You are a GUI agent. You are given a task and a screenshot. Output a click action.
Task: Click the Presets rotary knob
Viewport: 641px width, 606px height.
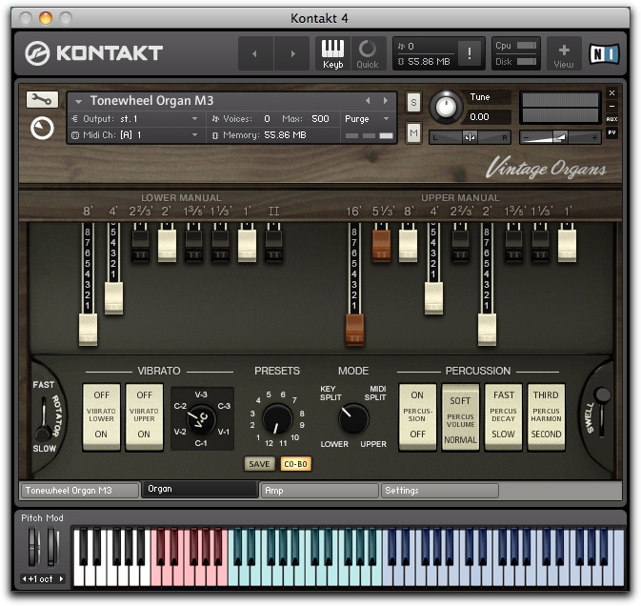click(x=277, y=419)
